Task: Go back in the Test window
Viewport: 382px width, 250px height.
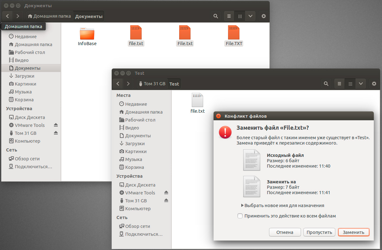Action: click(x=118, y=84)
